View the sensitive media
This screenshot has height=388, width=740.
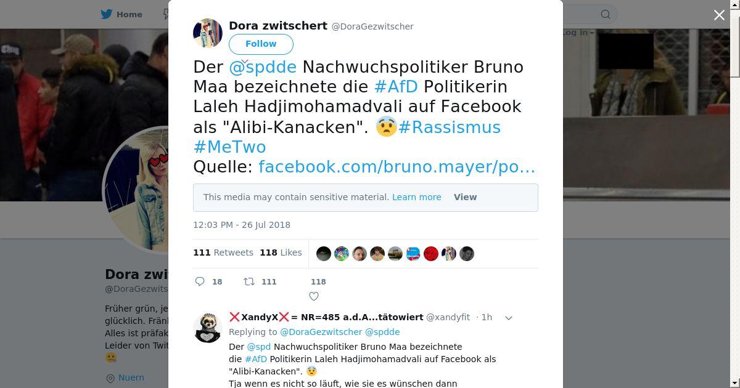[465, 197]
